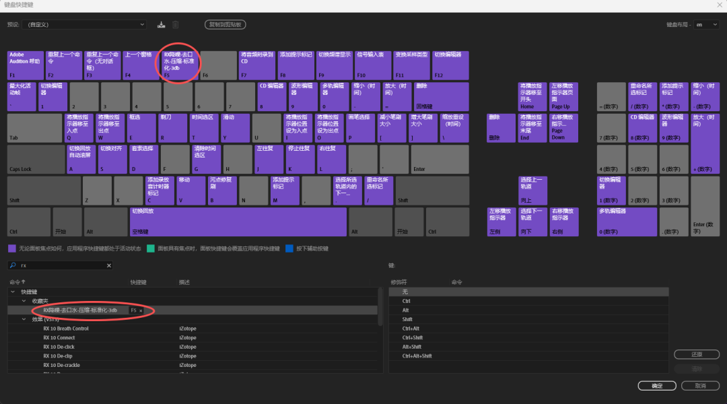Collapse the 效果 (VST3) tree group
Viewport: 727px width, 404px height.
click(x=24, y=319)
